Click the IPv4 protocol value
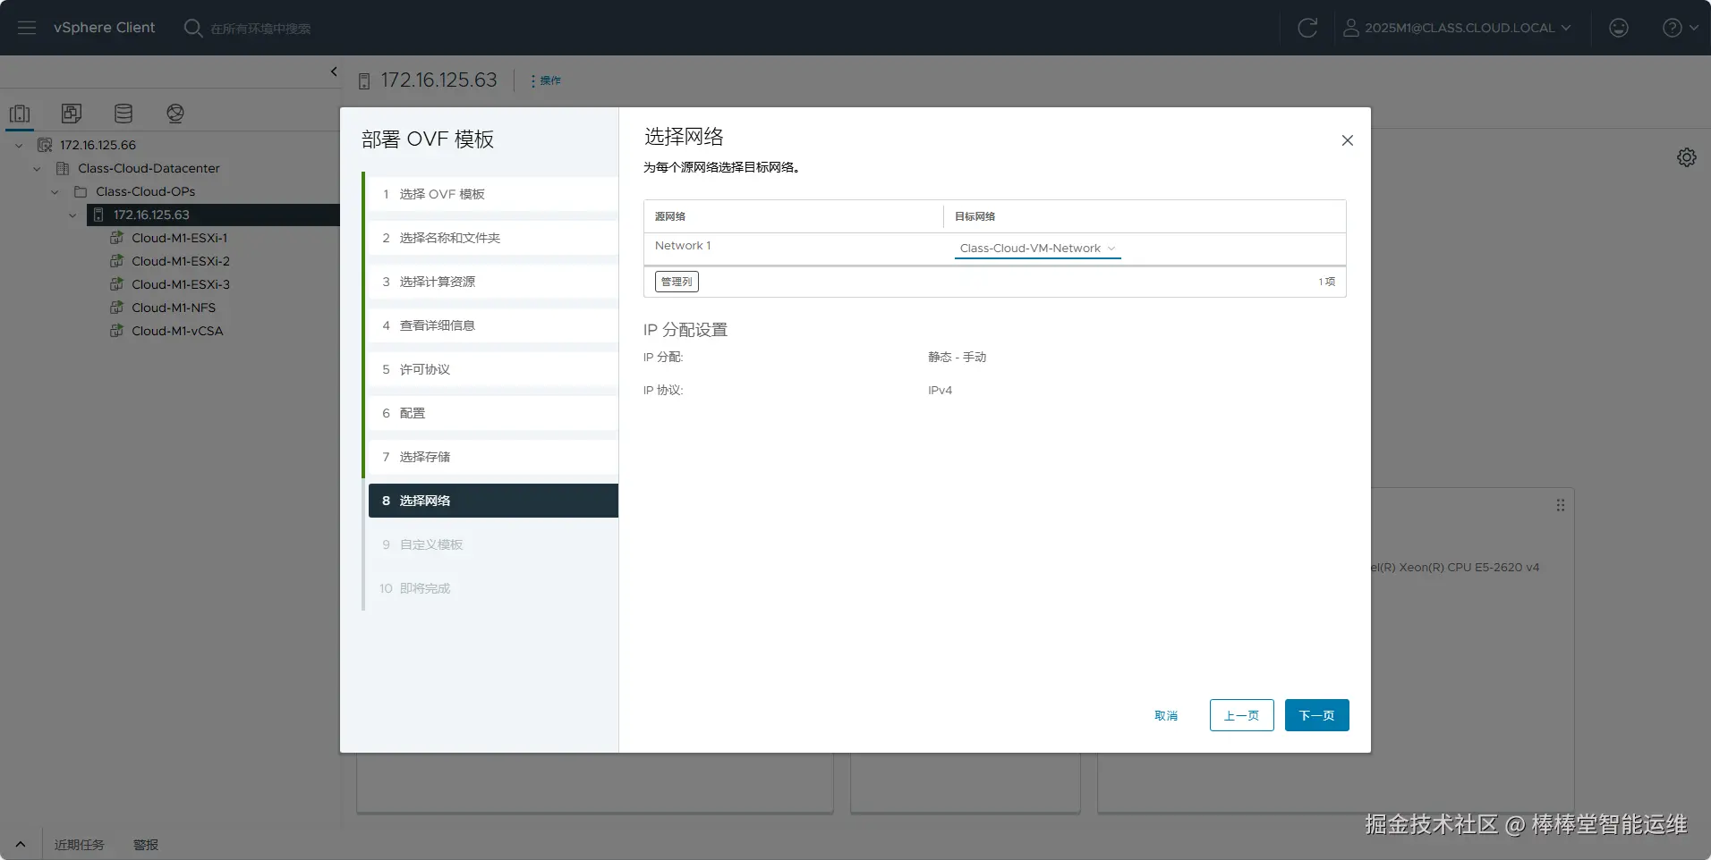 coord(941,391)
